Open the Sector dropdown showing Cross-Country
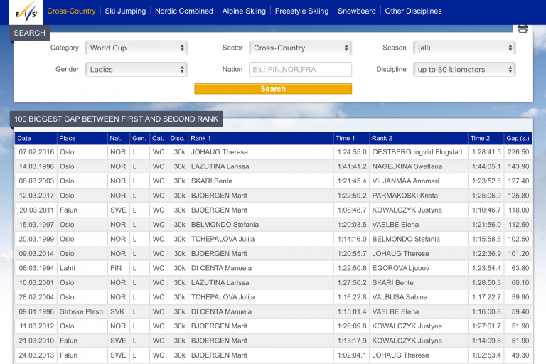The image size is (546, 364). 301,48
